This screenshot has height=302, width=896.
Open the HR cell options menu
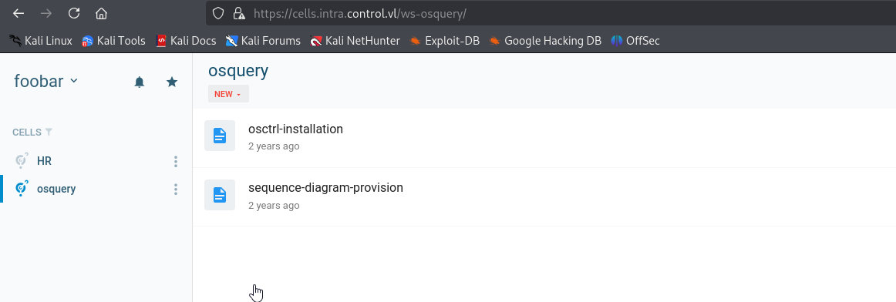(x=176, y=162)
